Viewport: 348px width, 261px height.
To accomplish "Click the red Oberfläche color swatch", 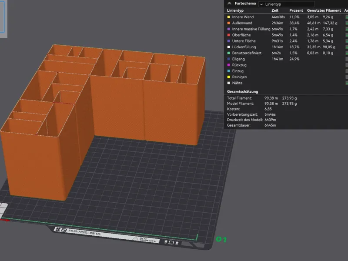I will 229,35.
